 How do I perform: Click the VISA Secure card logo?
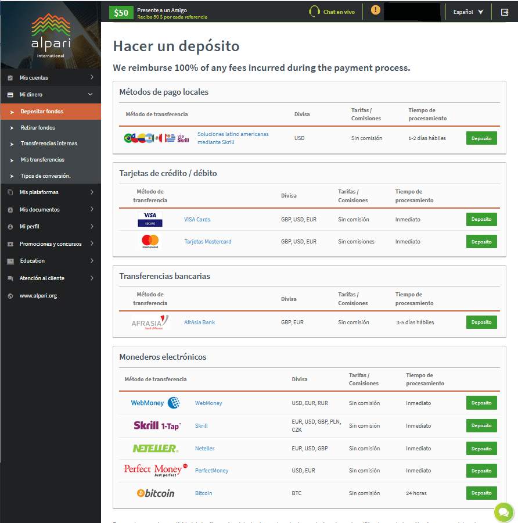click(150, 220)
